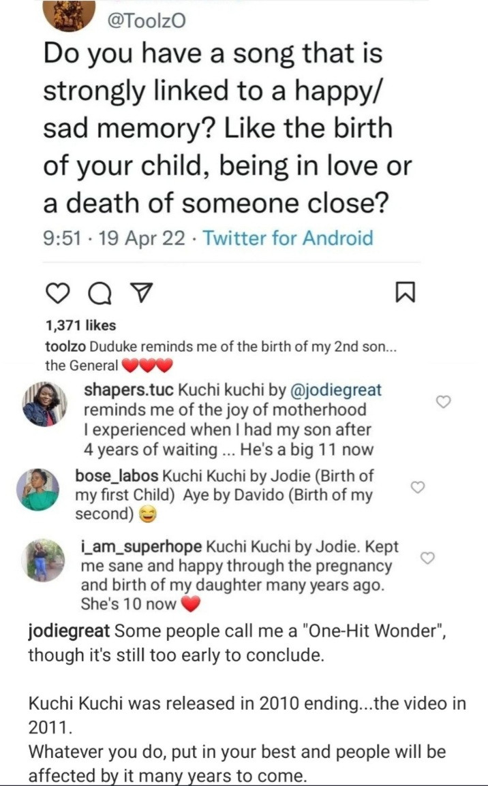Image resolution: width=488 pixels, height=786 pixels.
Task: View the 1,371 likes list
Action: pos(80,326)
